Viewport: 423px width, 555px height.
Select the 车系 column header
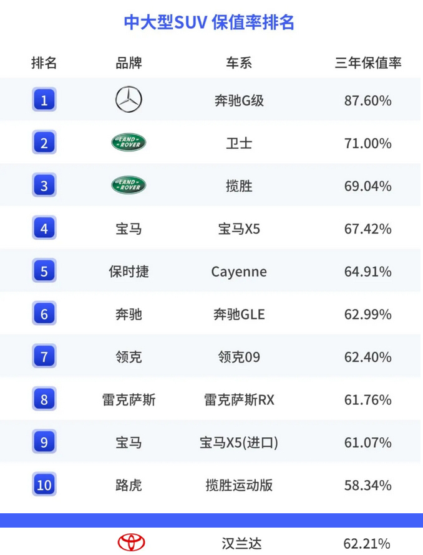point(238,63)
